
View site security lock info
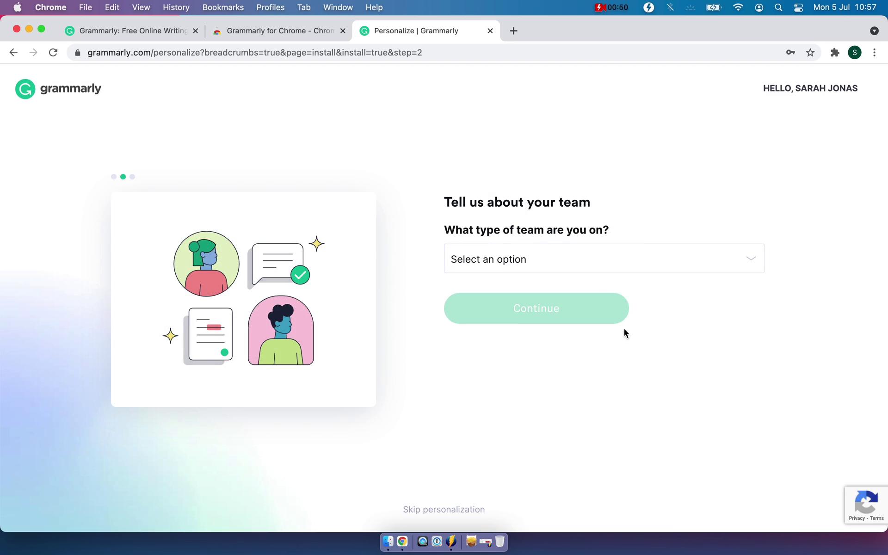pos(78,53)
